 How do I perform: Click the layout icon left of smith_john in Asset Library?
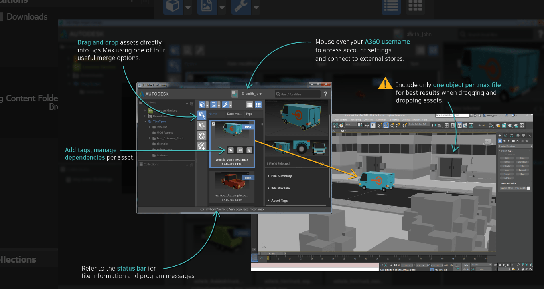pos(235,94)
